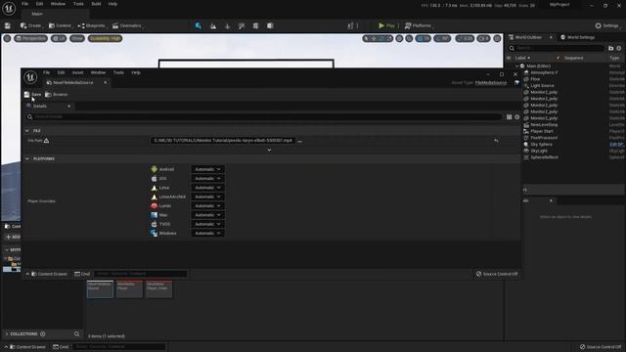The width and height of the screenshot is (626, 352).
Task: Click the save level icon in main toolbar
Action: click(8, 26)
